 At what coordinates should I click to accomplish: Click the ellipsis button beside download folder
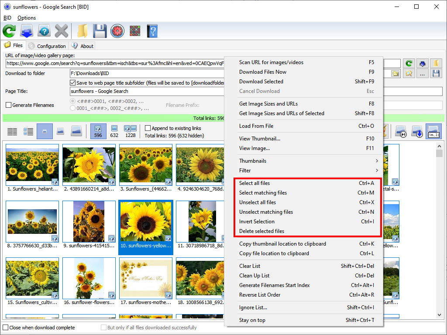(x=423, y=73)
